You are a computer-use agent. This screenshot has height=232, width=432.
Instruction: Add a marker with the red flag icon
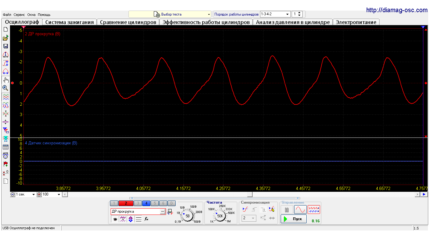(5, 164)
